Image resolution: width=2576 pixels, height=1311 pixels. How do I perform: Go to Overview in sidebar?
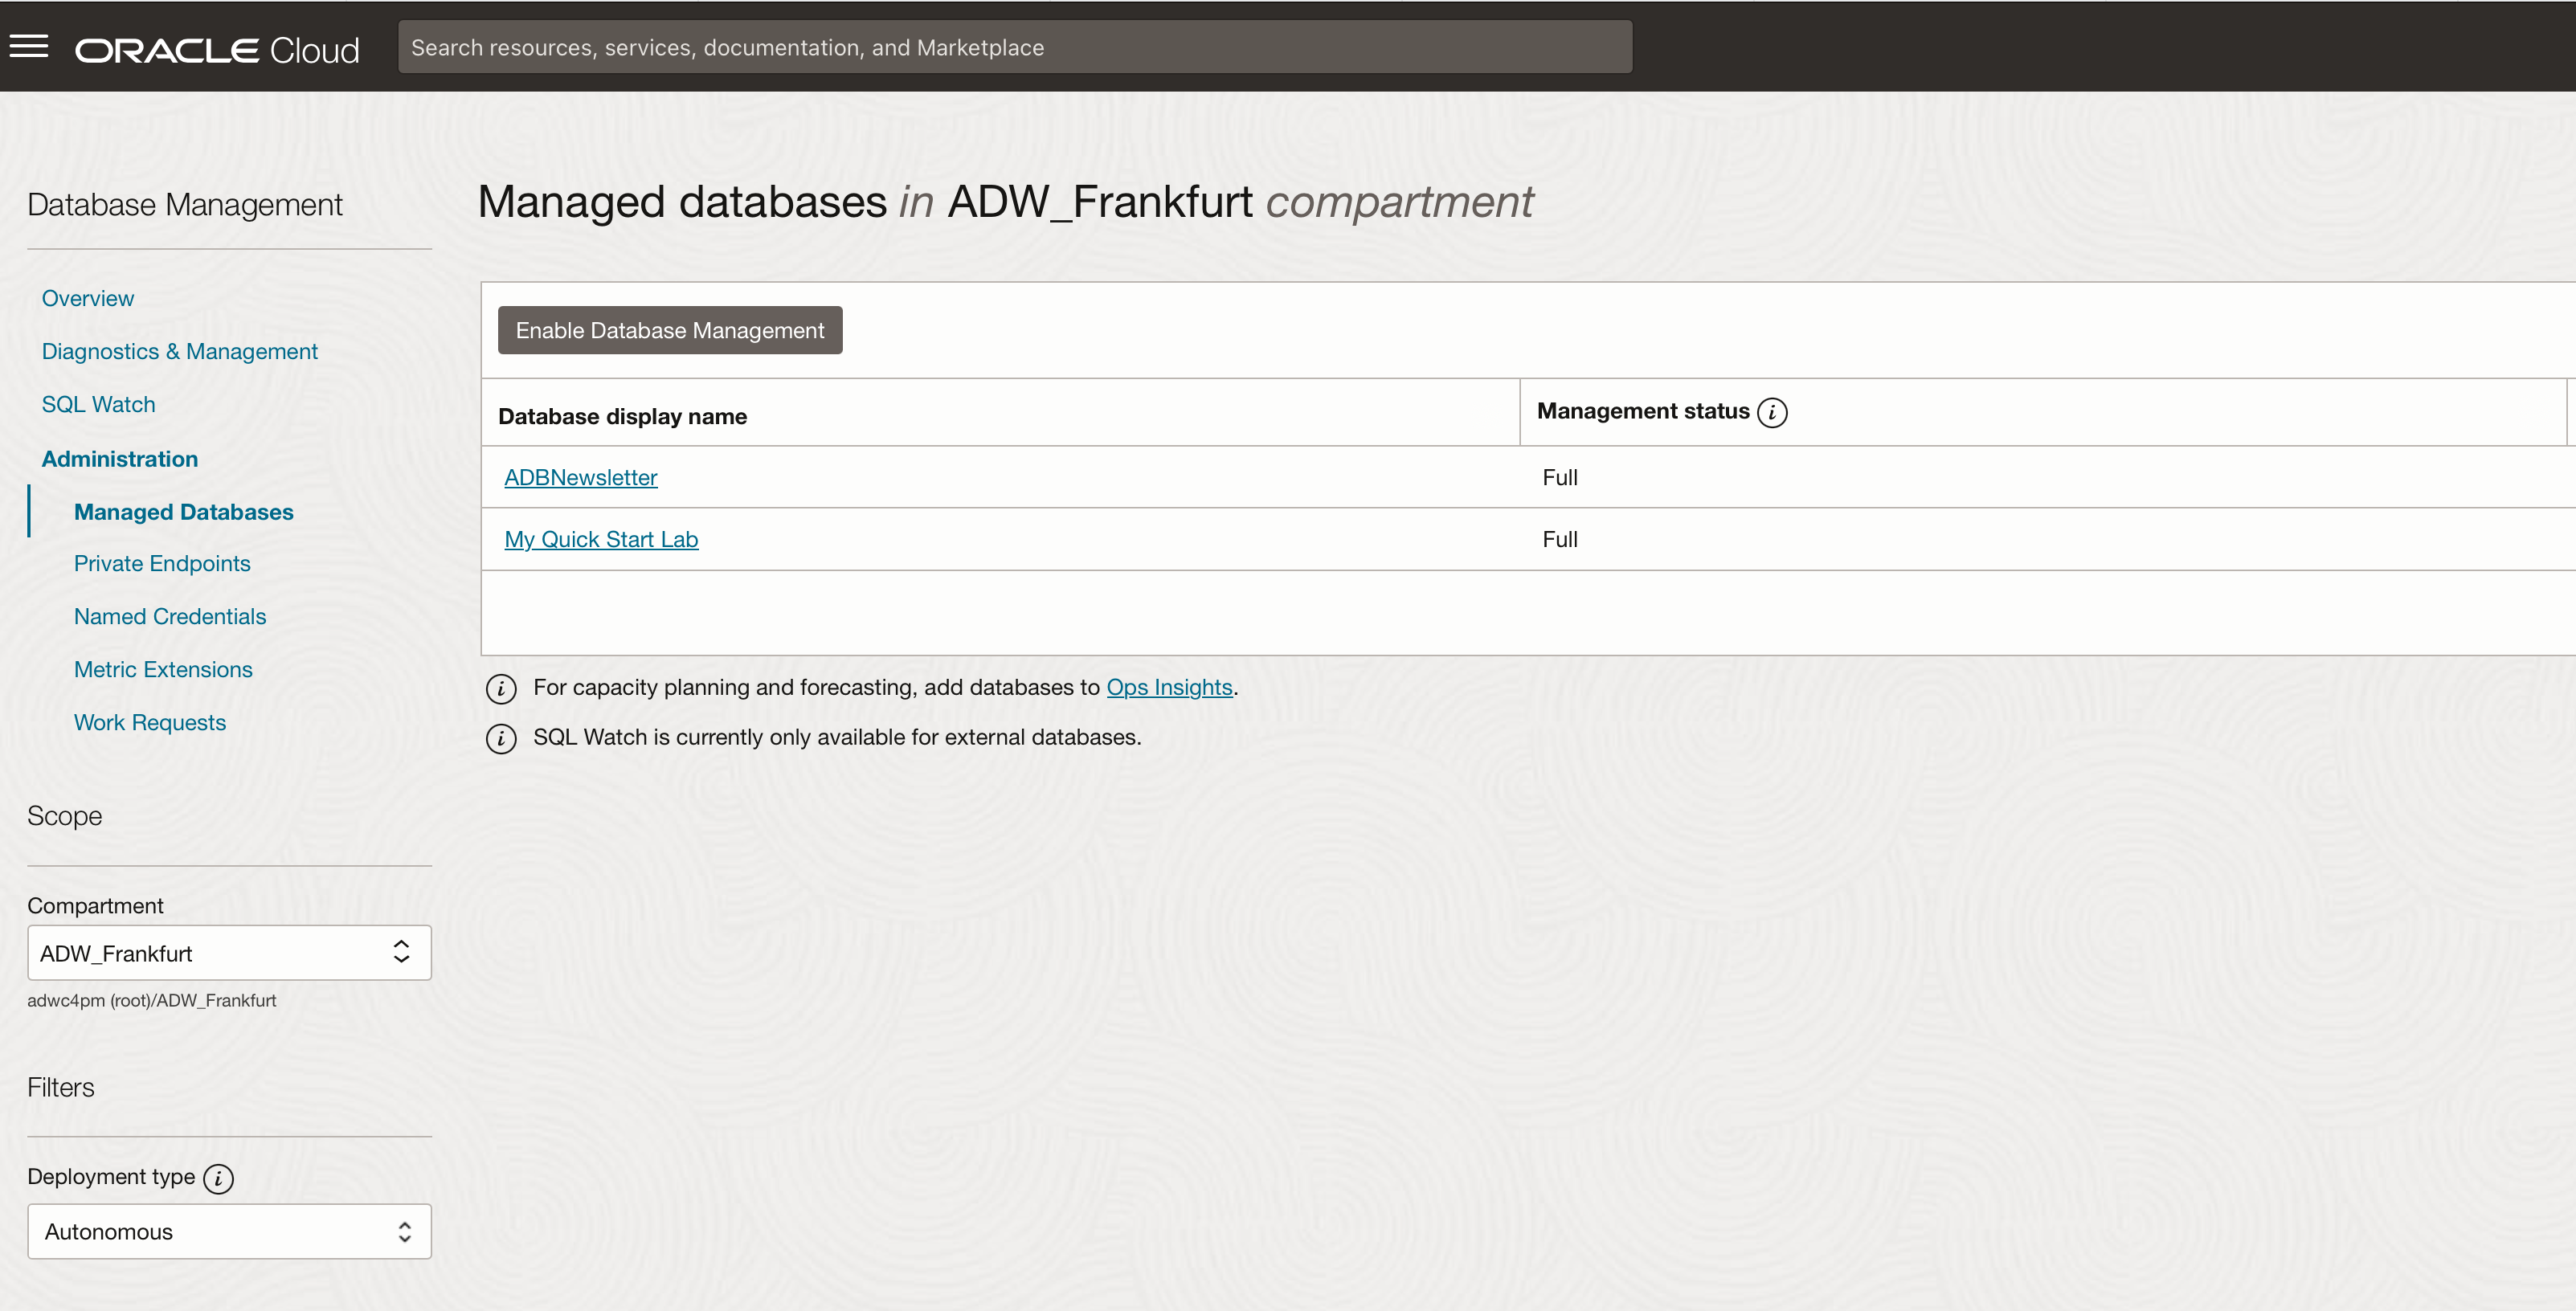(88, 298)
